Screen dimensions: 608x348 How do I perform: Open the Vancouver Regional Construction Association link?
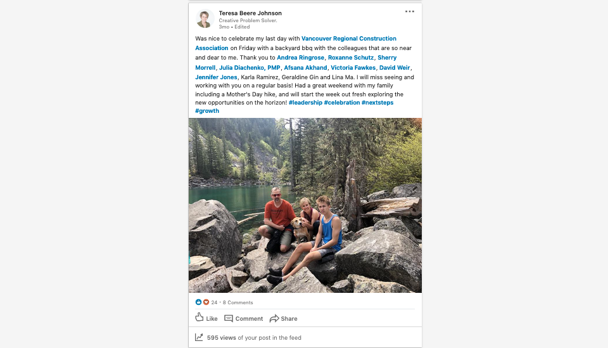[349, 39]
